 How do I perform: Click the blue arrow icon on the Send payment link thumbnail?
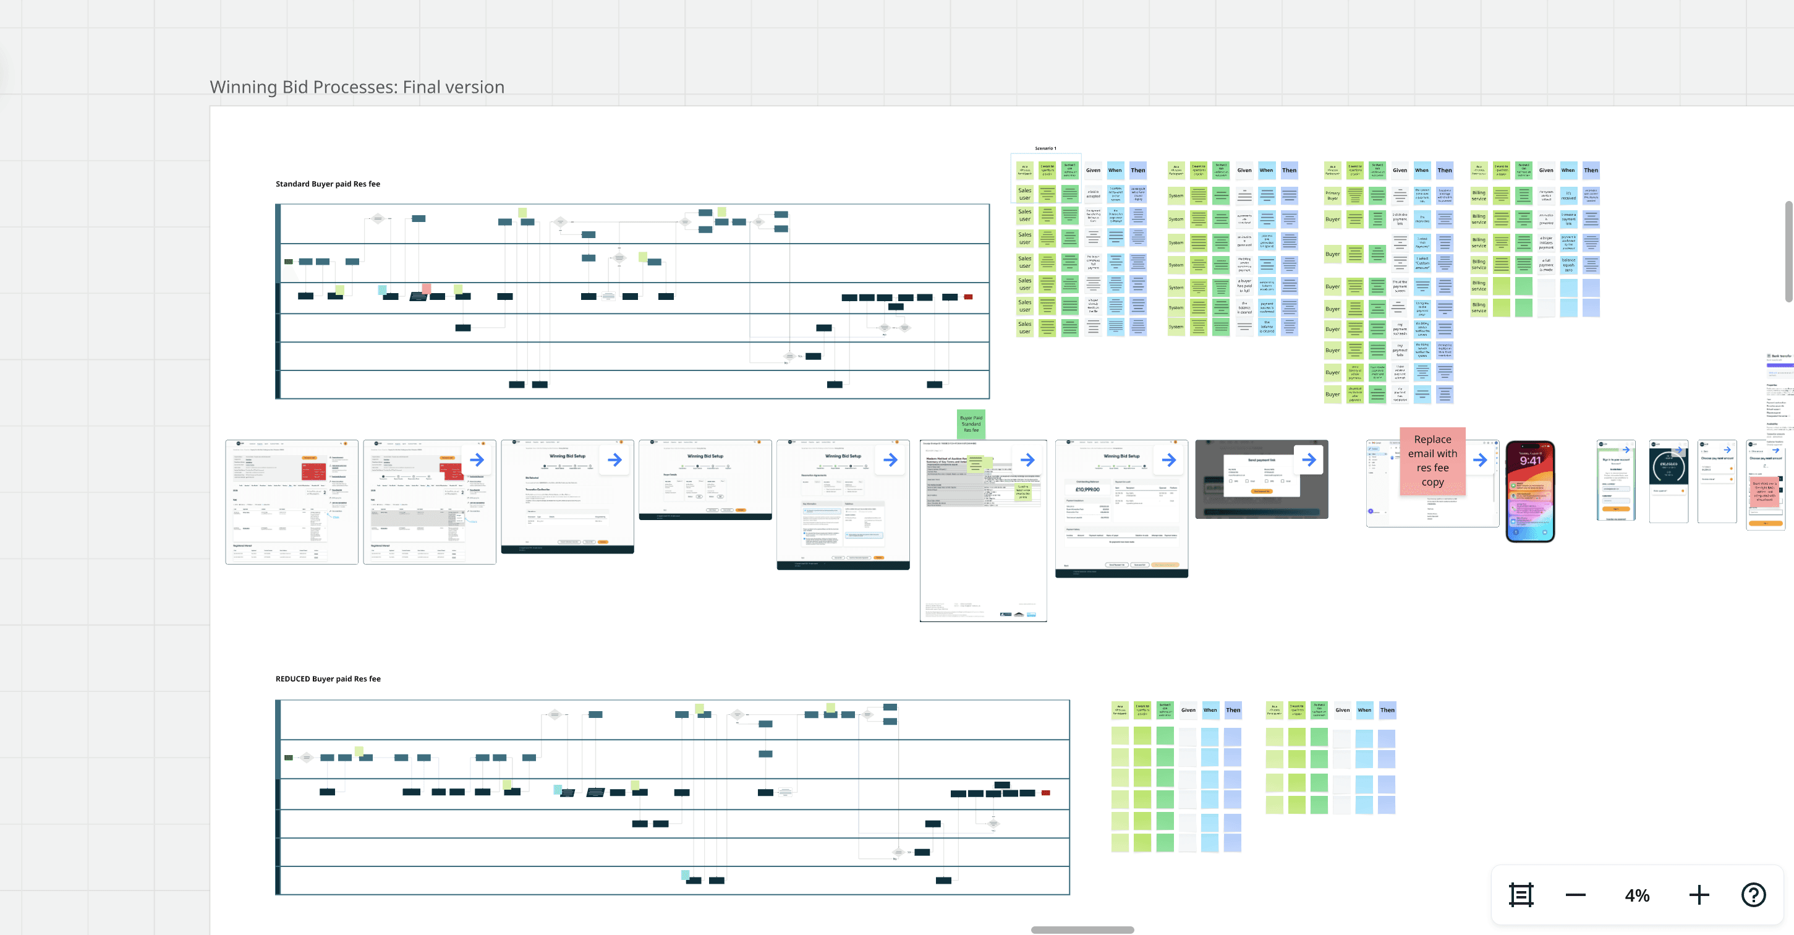(1309, 460)
